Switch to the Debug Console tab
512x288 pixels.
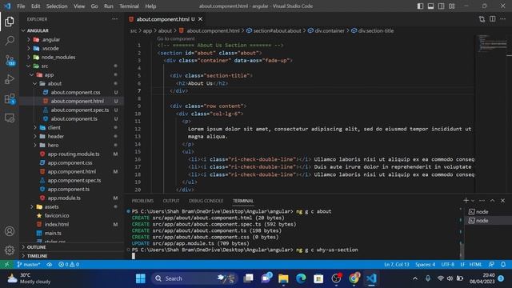pyautogui.click(x=206, y=201)
